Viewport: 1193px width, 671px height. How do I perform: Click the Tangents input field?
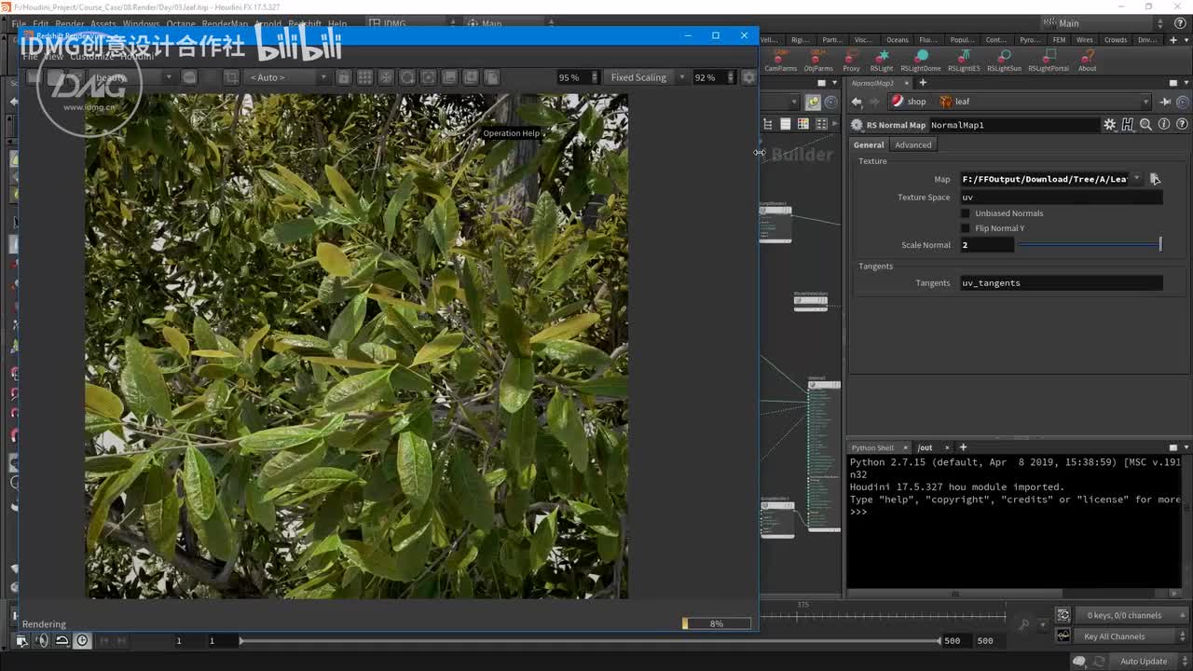1061,283
